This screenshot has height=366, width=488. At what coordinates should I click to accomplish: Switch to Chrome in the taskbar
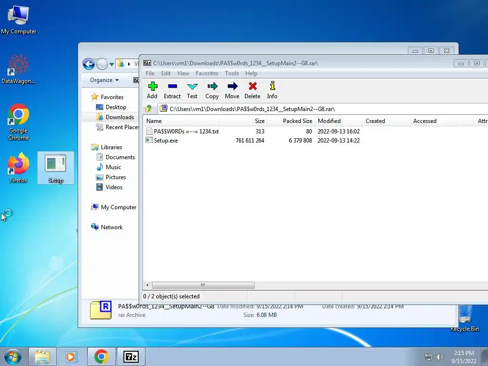tap(102, 356)
